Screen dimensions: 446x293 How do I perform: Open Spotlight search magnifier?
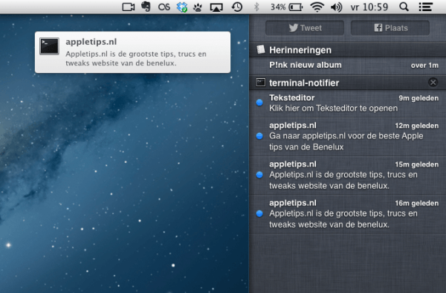pos(404,7)
